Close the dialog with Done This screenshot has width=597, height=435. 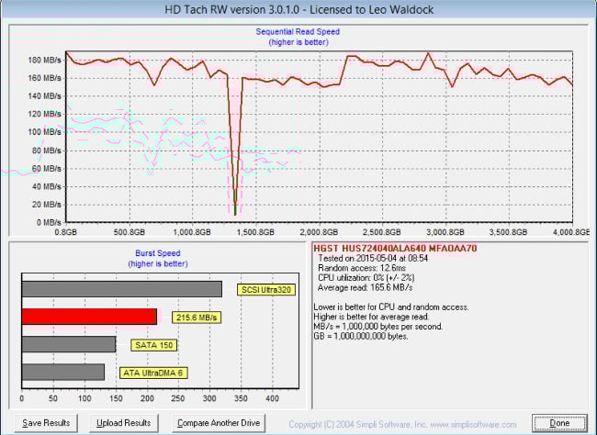tap(559, 423)
